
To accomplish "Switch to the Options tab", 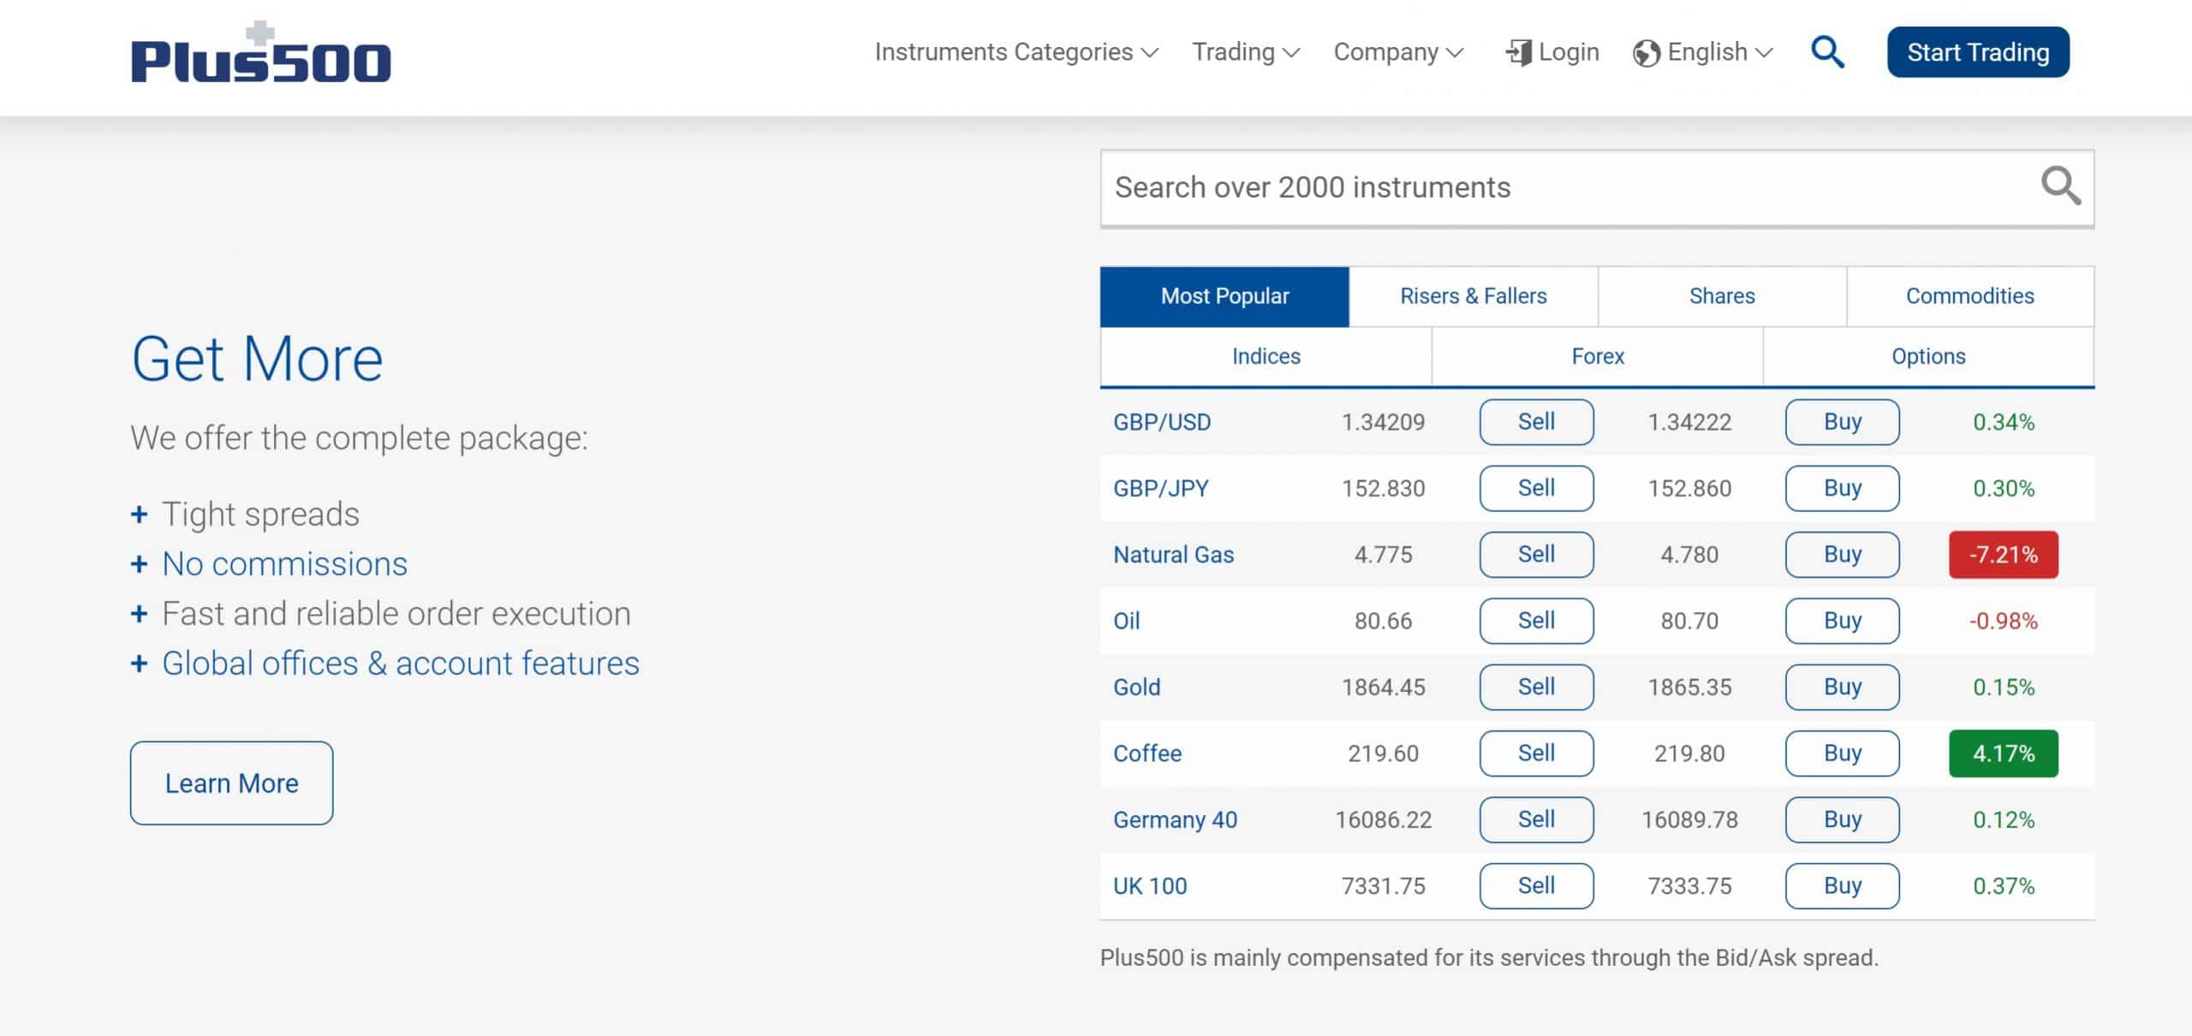I will click(x=1928, y=356).
